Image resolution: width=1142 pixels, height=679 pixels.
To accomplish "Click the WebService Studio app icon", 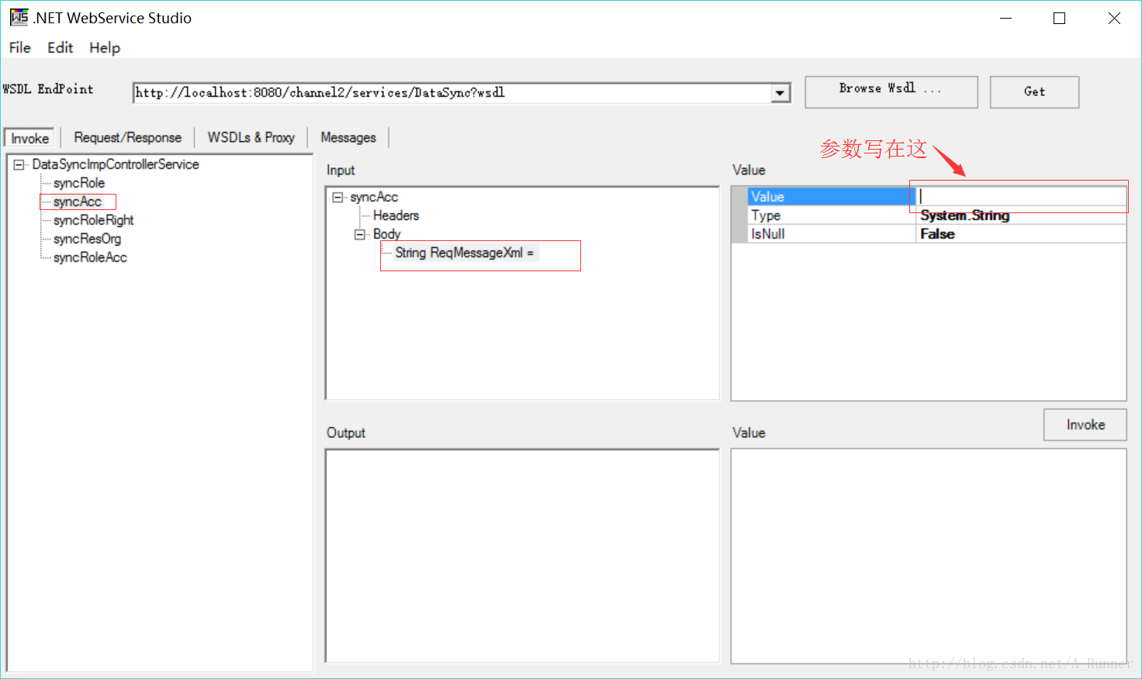I will pos(19,17).
